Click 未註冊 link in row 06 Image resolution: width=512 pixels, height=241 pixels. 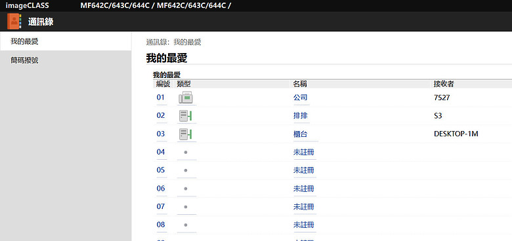pyautogui.click(x=304, y=189)
